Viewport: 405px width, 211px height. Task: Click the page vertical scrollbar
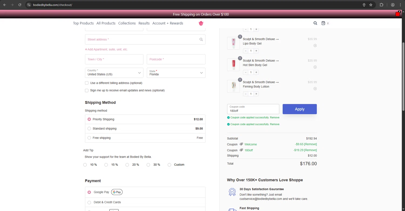click(403, 76)
